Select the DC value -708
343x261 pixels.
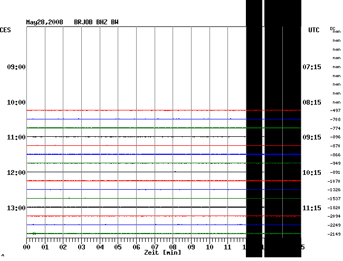(335, 119)
